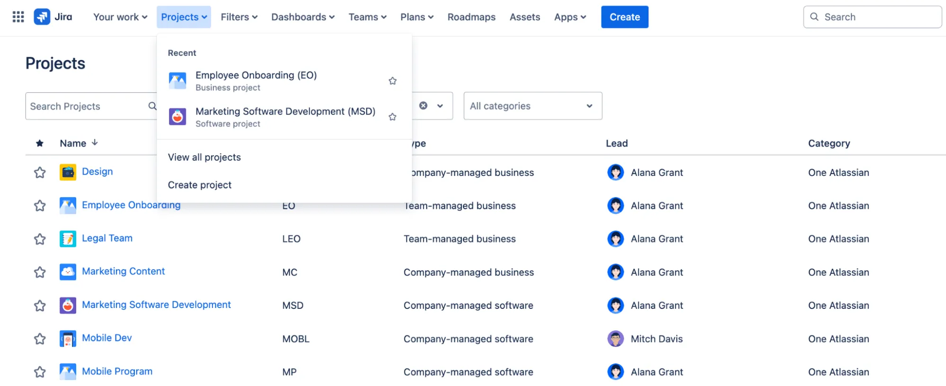Star Employee Onboarding in the Recent list

pyautogui.click(x=392, y=81)
